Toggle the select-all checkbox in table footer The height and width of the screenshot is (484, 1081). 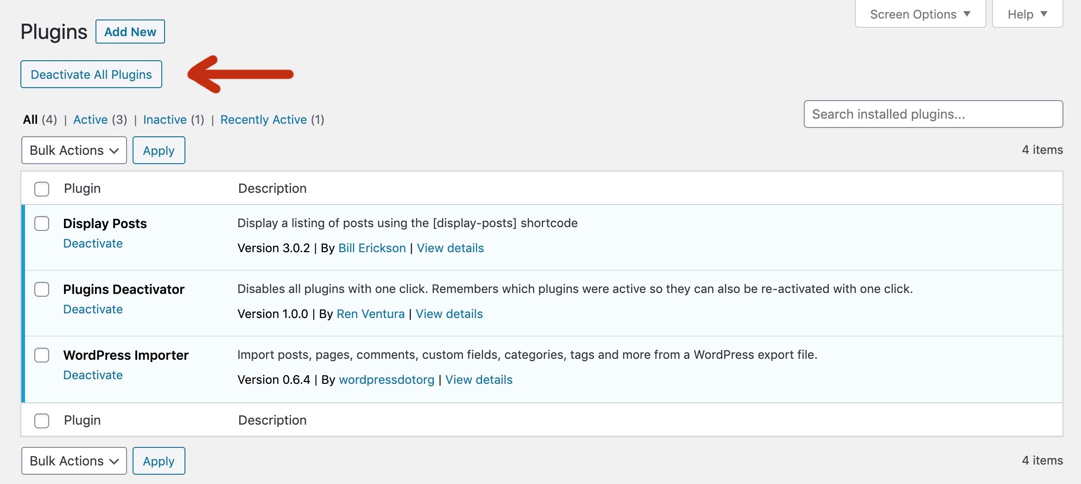42,420
